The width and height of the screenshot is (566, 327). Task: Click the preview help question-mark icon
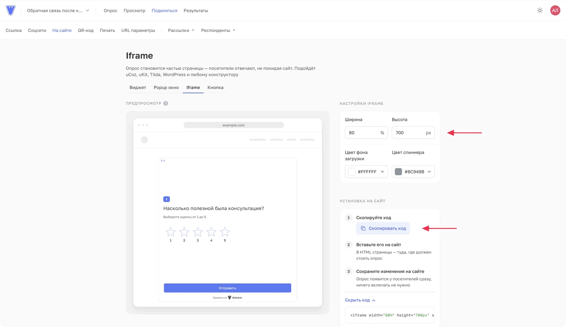pos(166,103)
